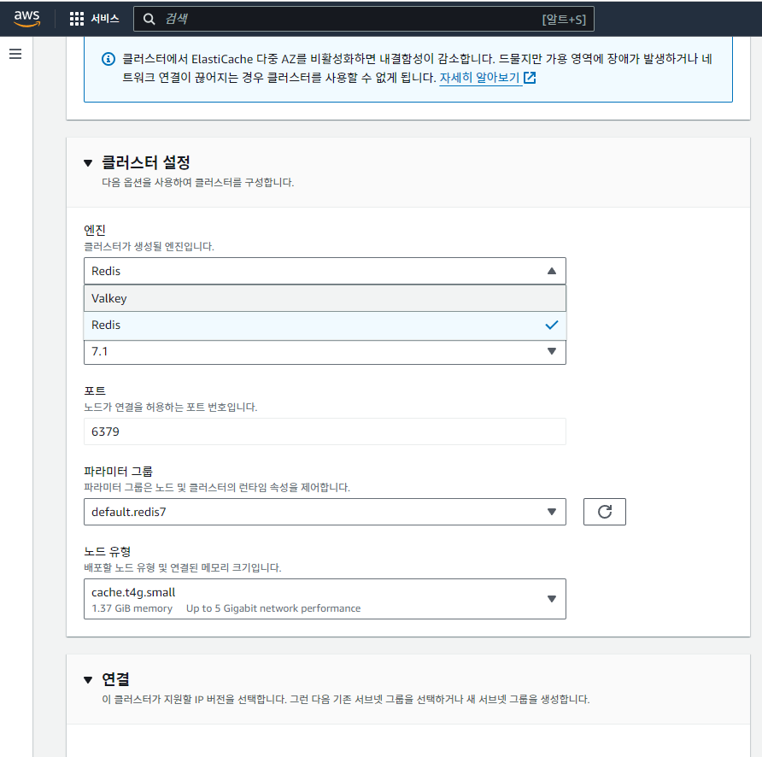This screenshot has width=762, height=757.
Task: Open the cache.t4g.small node type dropdown
Action: [325, 599]
